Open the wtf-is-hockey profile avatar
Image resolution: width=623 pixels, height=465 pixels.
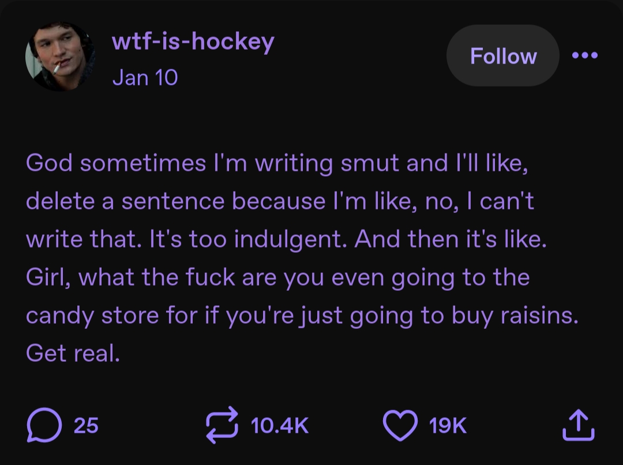59,57
